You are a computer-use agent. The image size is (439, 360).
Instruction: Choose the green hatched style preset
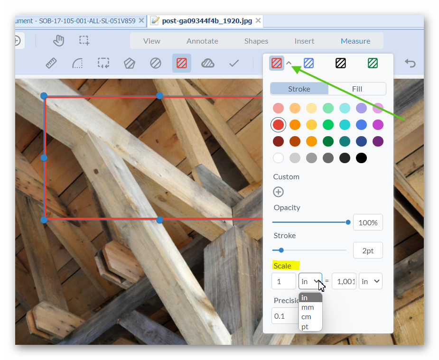point(373,63)
